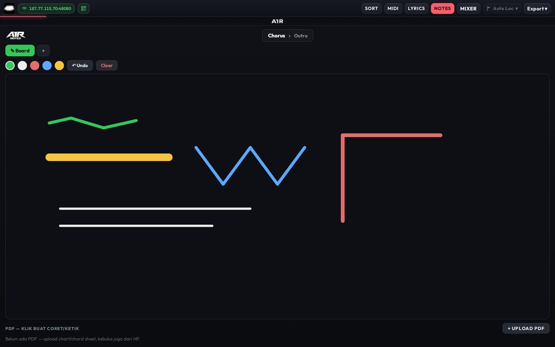Select the red pen color
The height and width of the screenshot is (347, 555).
[x=35, y=66]
